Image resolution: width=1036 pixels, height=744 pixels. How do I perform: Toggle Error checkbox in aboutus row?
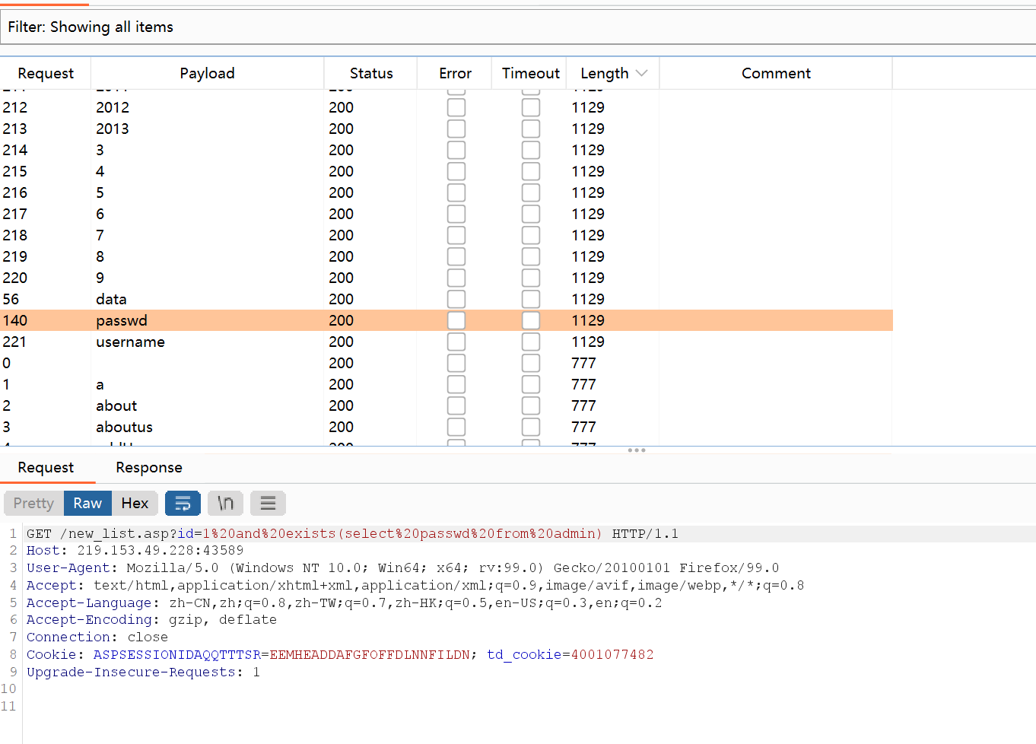click(x=456, y=427)
